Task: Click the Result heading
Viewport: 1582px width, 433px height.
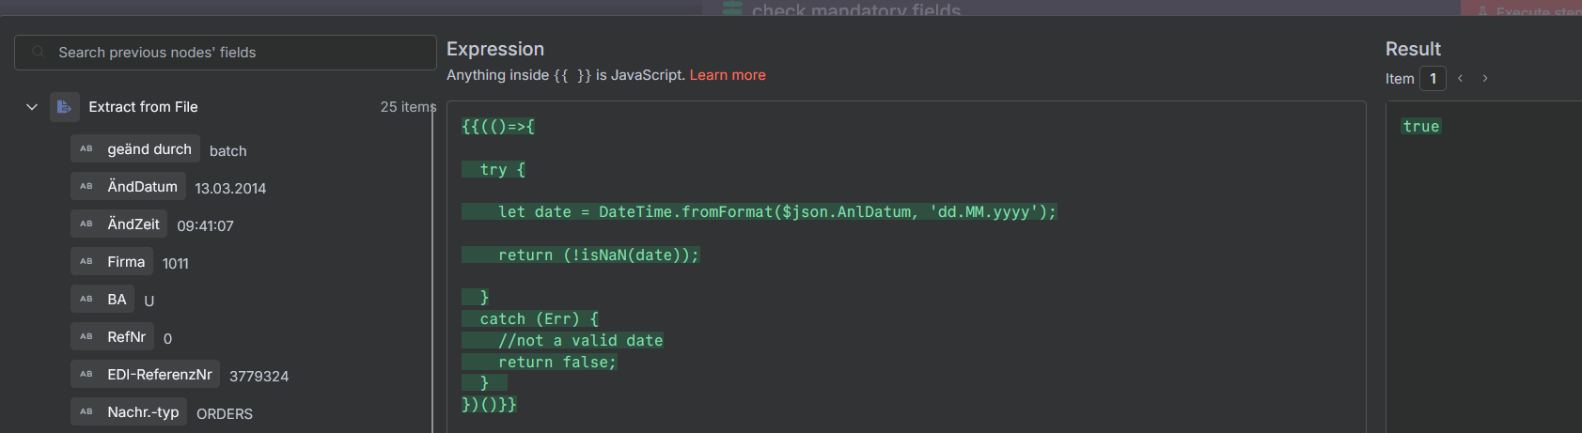Action: coord(1413,49)
